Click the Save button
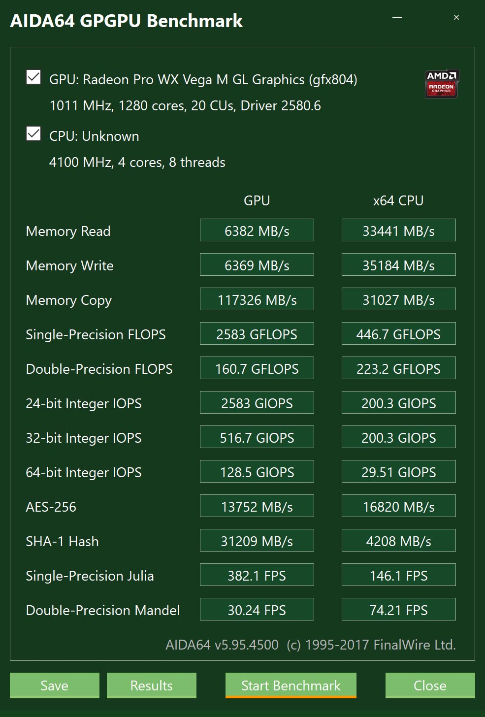The height and width of the screenshot is (717, 485). coord(55,685)
